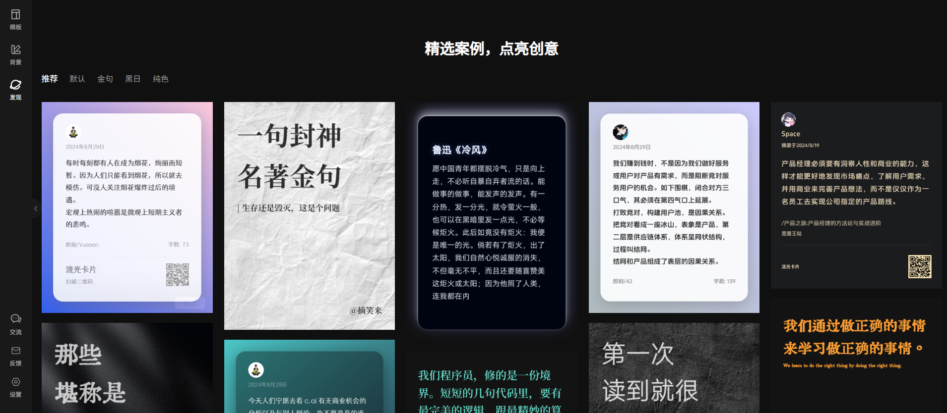
Task: Open the 反馈 feedback mail icon
Action: (15, 356)
